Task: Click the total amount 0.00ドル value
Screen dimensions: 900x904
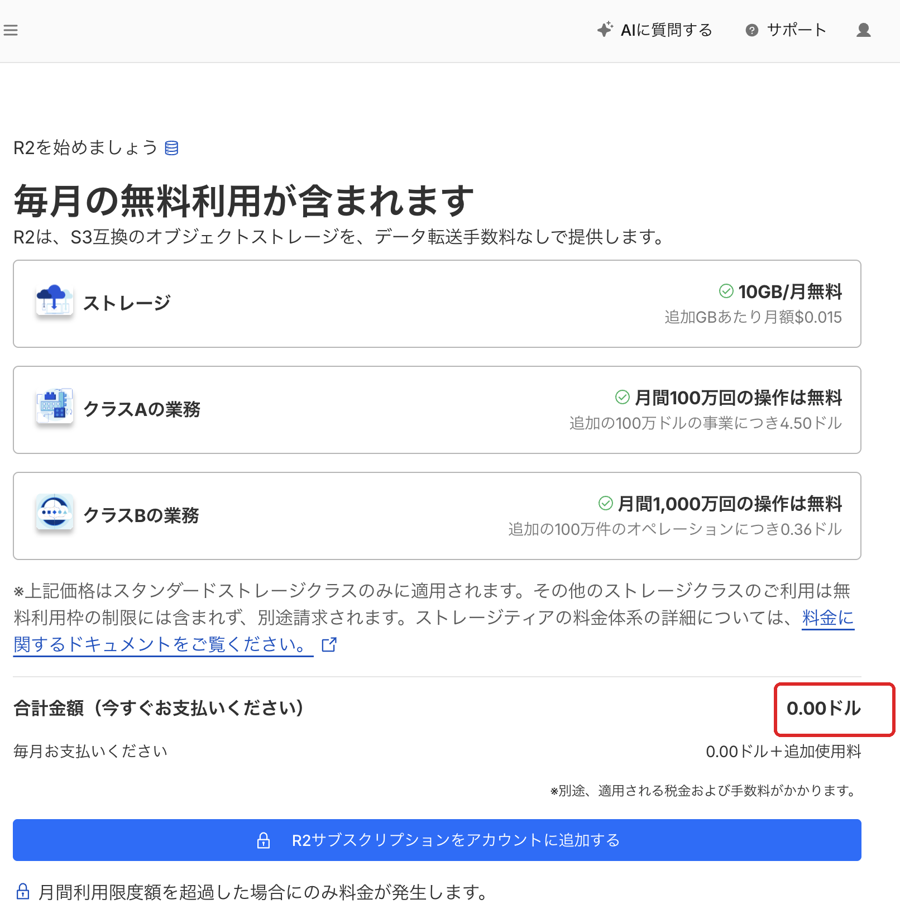Action: tap(824, 709)
